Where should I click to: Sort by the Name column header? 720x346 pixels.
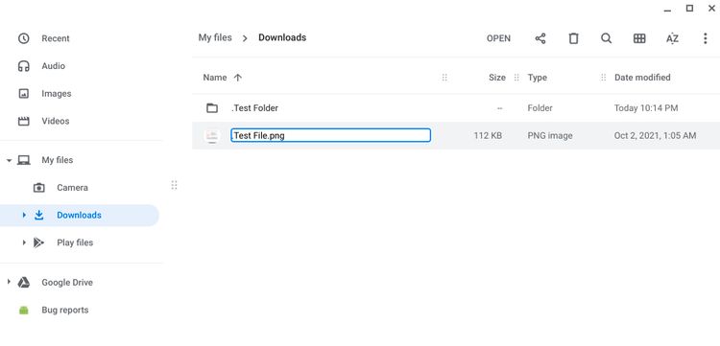(x=215, y=78)
